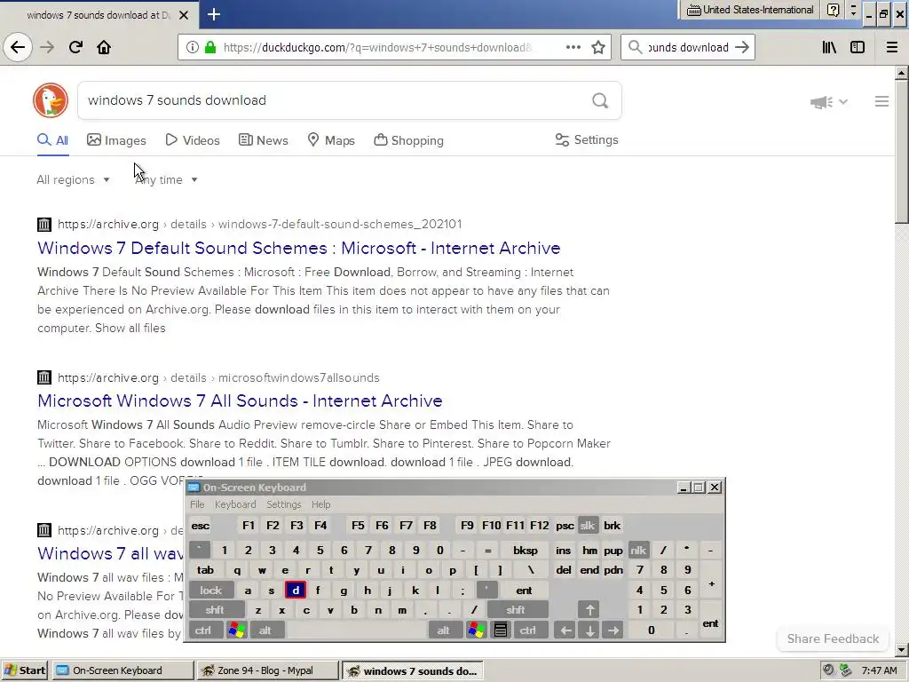Image resolution: width=909 pixels, height=682 pixels.
Task: Click Windows logo key on on-screen keyboard left
Action: [x=236, y=630]
